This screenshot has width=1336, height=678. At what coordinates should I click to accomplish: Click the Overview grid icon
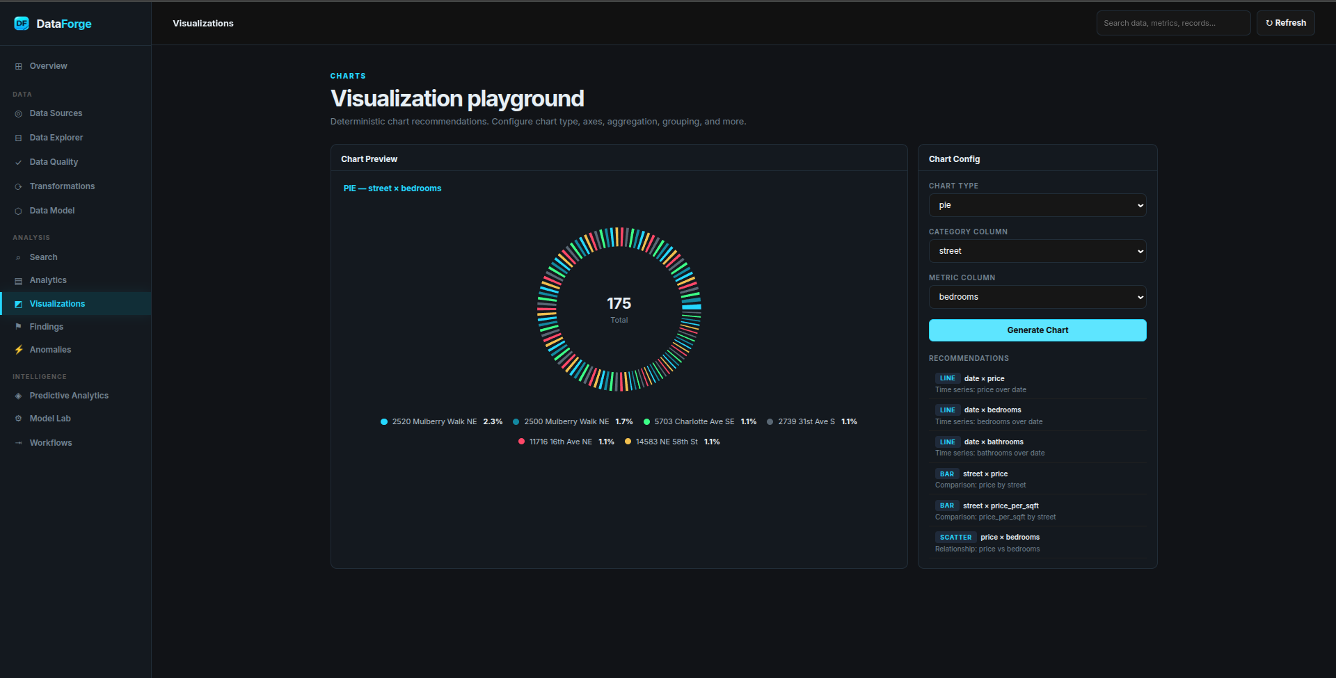[x=19, y=66]
